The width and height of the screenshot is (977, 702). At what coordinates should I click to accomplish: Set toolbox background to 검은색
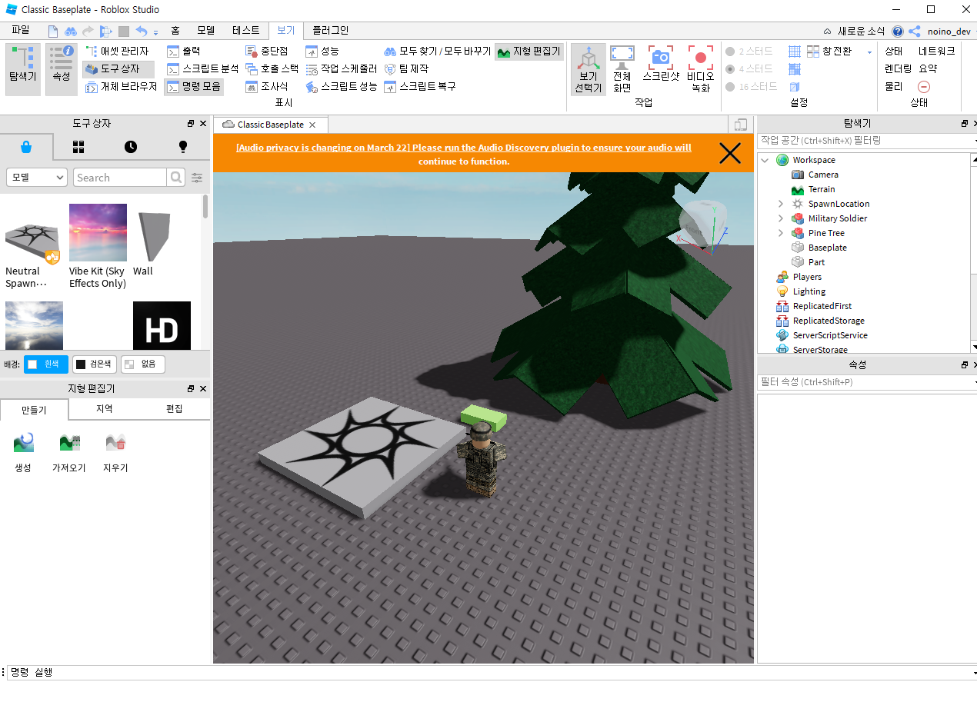(95, 364)
